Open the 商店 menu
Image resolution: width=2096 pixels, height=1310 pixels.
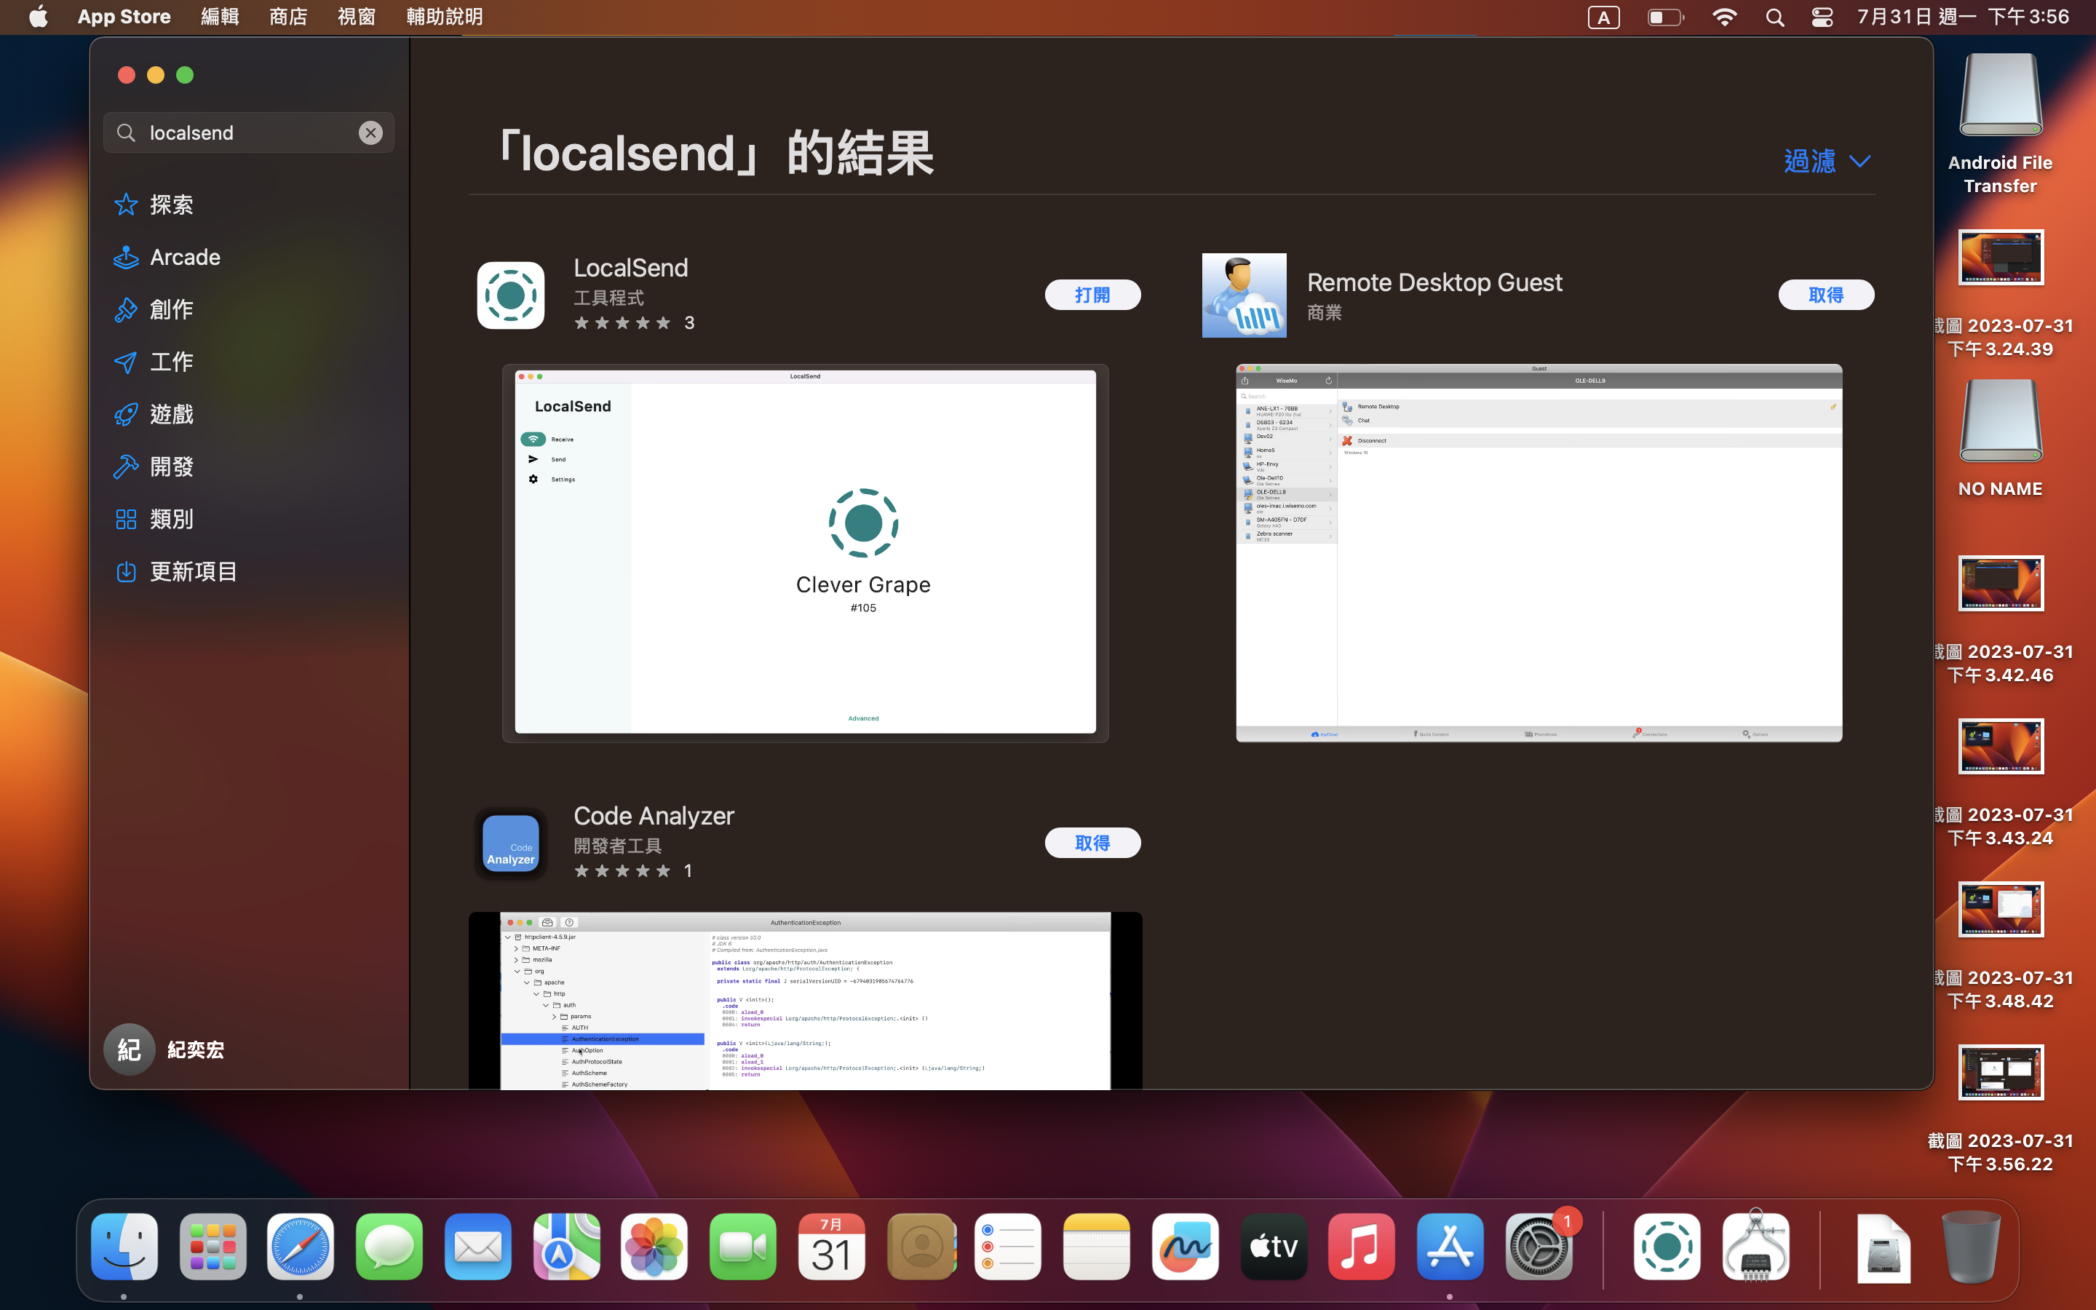(288, 17)
